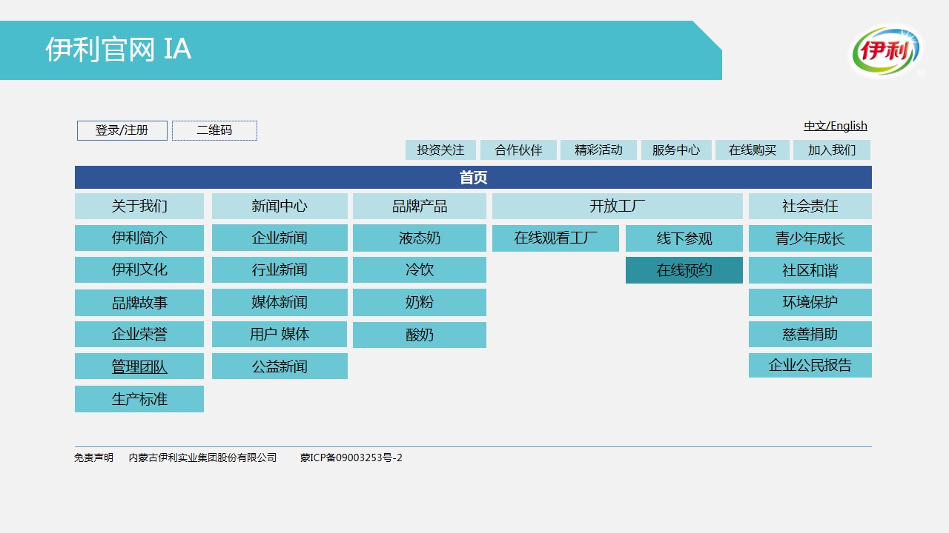Open 企业新闻 item

click(x=280, y=238)
